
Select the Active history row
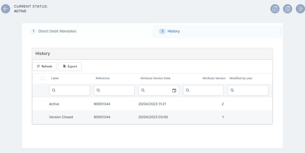click(152, 104)
